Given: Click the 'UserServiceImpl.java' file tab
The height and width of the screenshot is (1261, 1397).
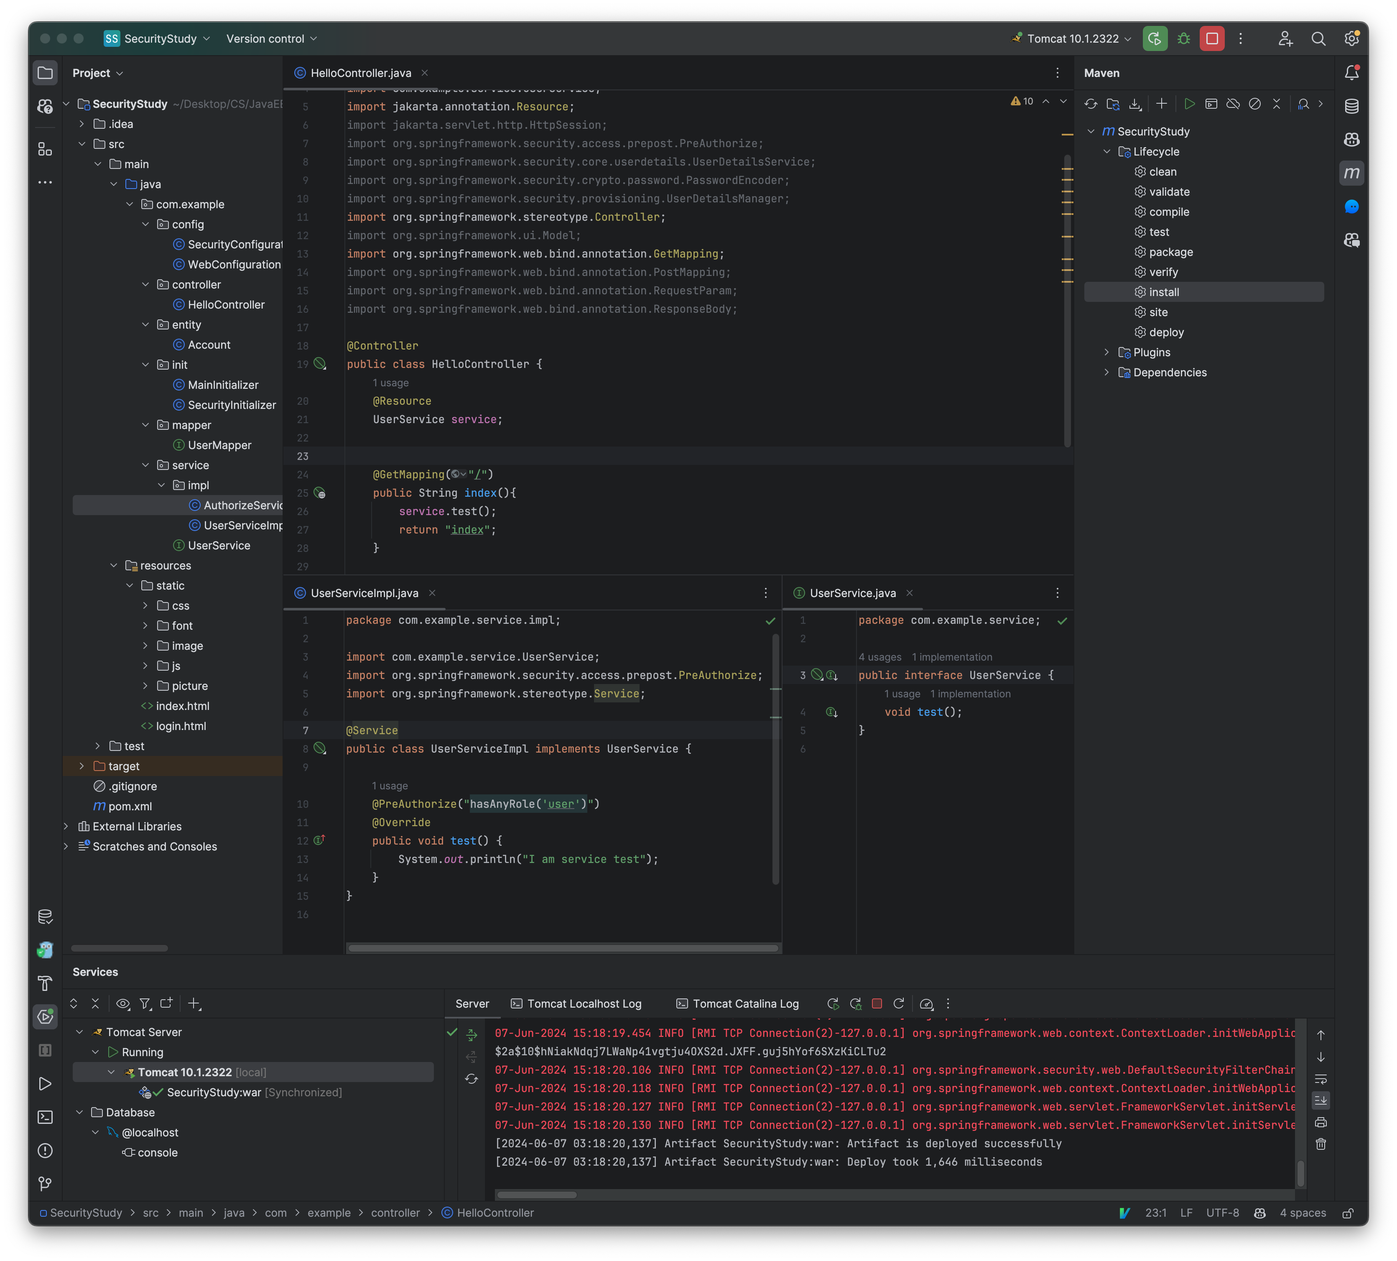Looking at the screenshot, I should tap(363, 593).
